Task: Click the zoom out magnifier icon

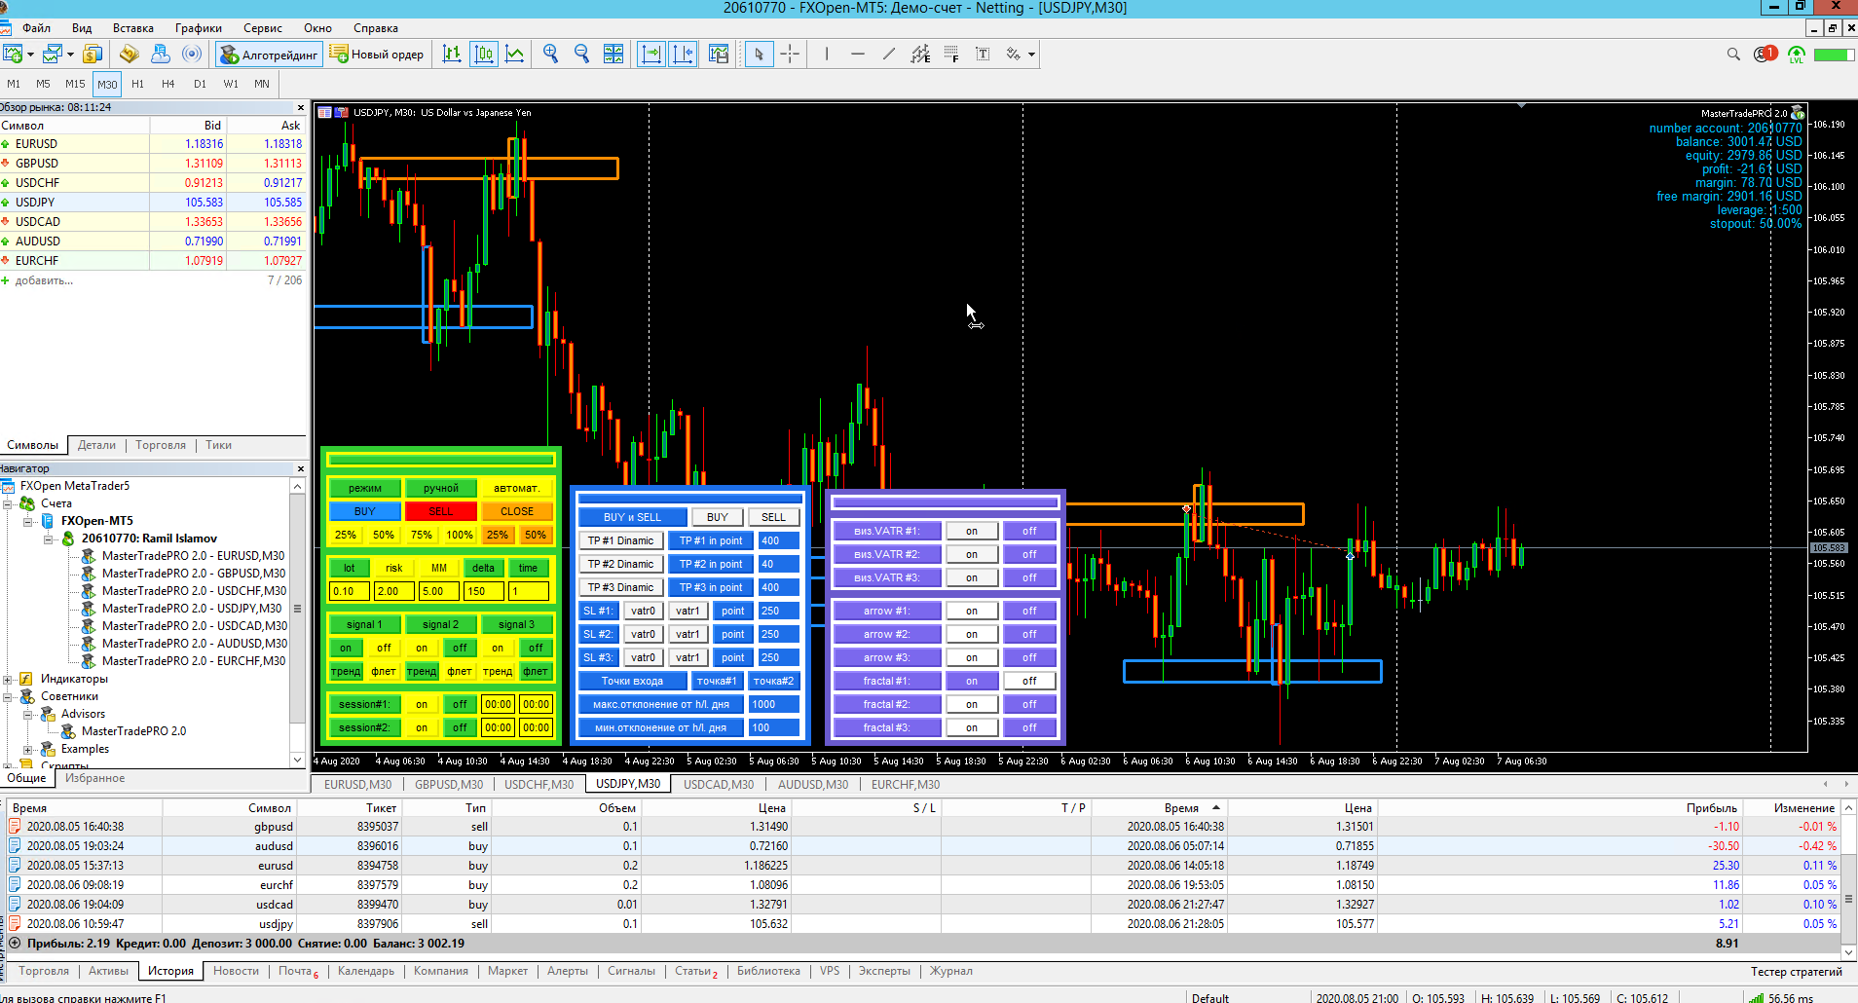Action: pyautogui.click(x=581, y=55)
